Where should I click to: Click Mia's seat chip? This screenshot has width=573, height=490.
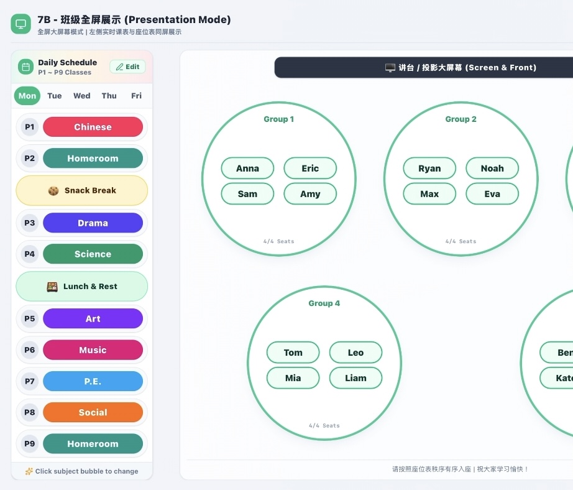pyautogui.click(x=293, y=378)
